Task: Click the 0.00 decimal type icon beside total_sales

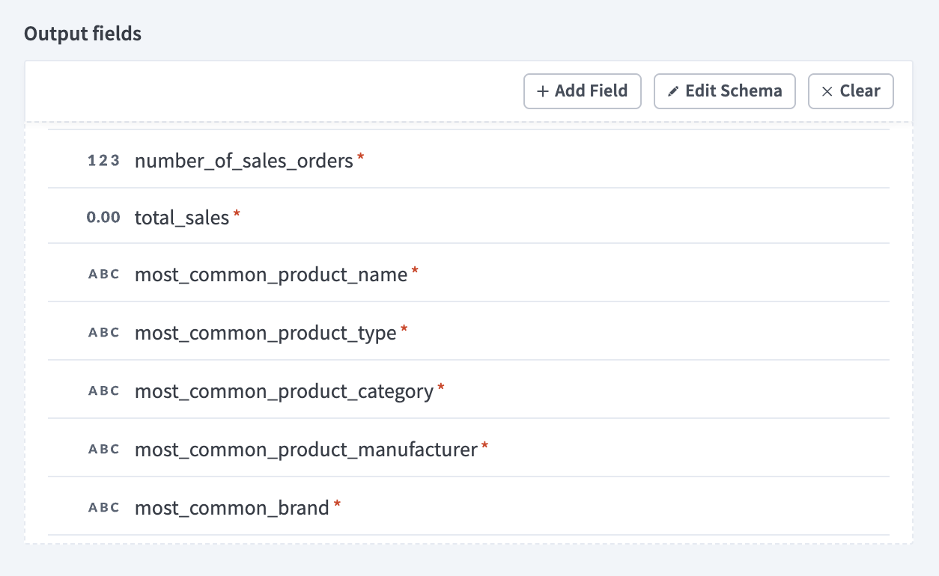Action: pos(103,217)
